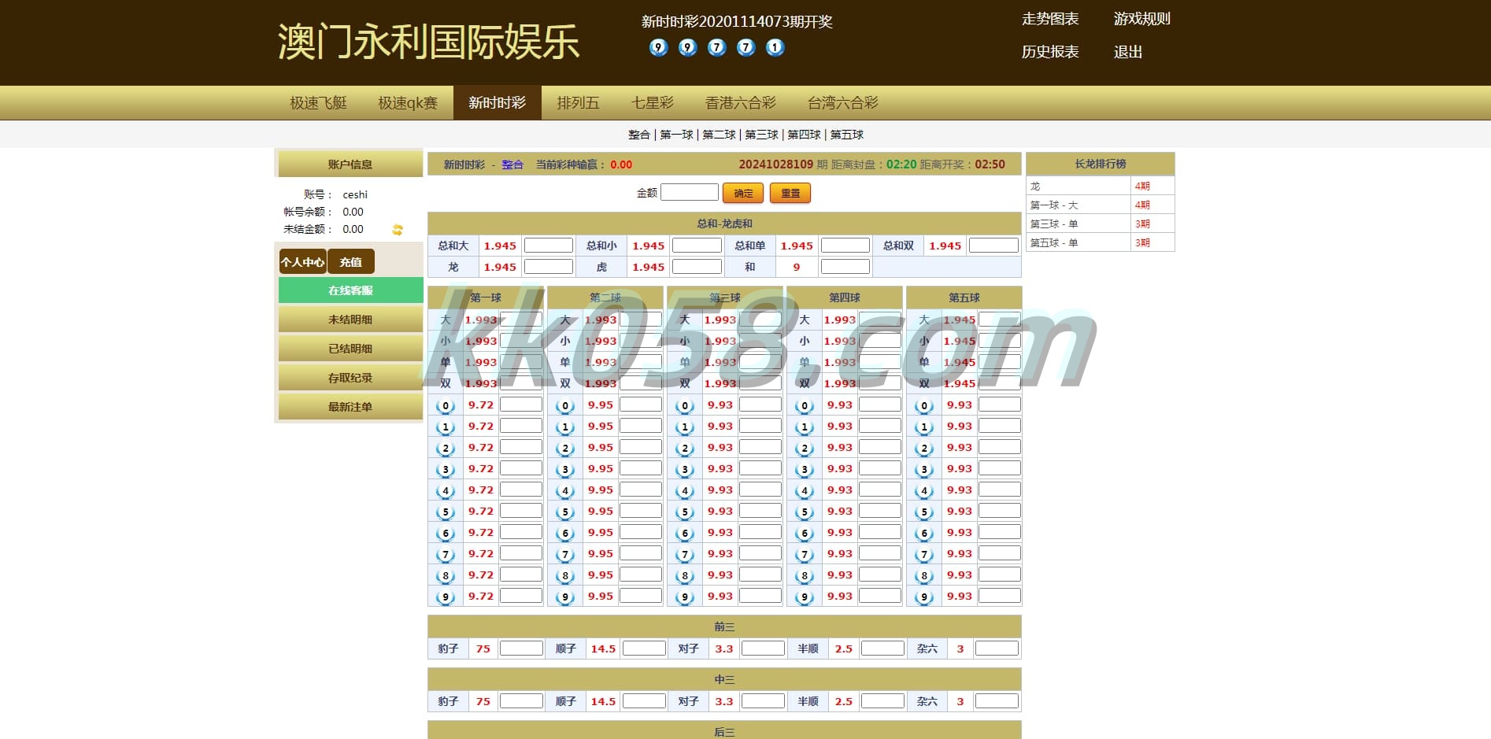Click 前三 豹子 bet input field
This screenshot has width=1491, height=739.
click(x=521, y=648)
